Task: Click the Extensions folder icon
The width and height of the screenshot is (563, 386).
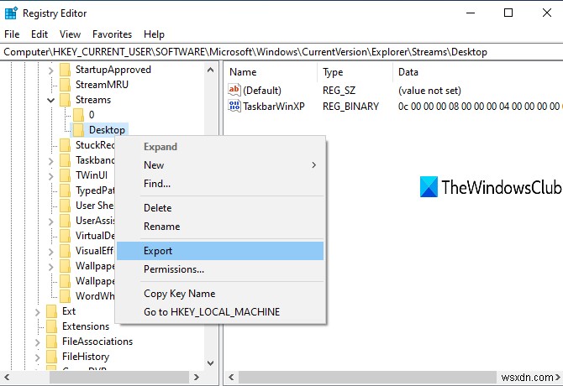Action: [52, 326]
